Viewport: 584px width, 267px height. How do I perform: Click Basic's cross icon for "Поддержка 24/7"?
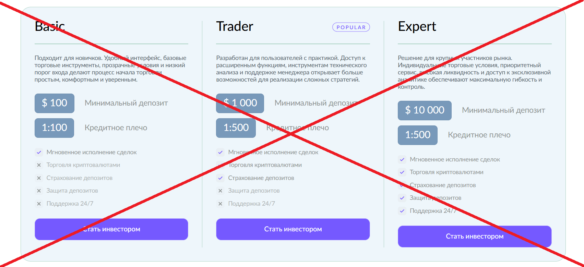39,204
